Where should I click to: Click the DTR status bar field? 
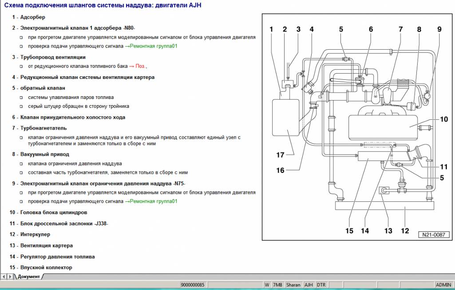tap(321, 285)
